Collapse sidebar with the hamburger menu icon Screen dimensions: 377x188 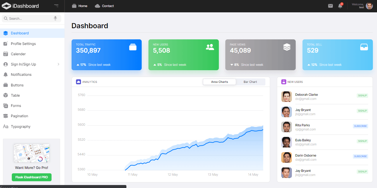tap(56, 6)
